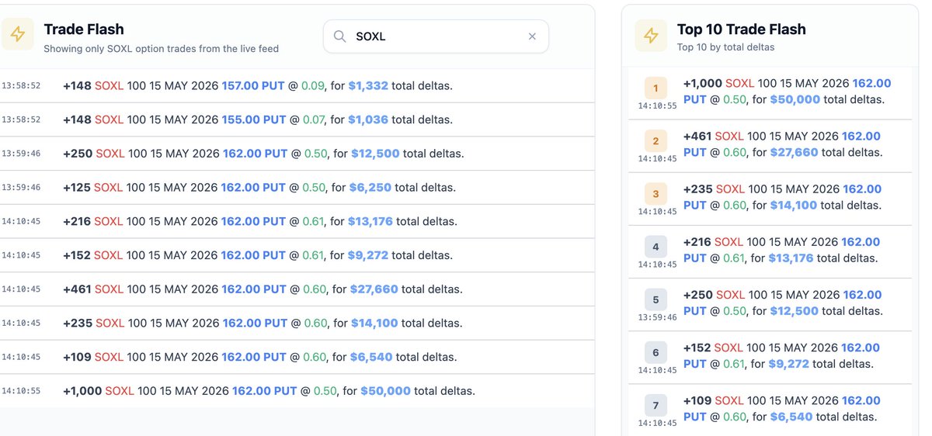Image resolution: width=932 pixels, height=436 pixels.
Task: Click the first 13:58:52 timestamp, 157.00 PUT row
Action: click(x=21, y=86)
